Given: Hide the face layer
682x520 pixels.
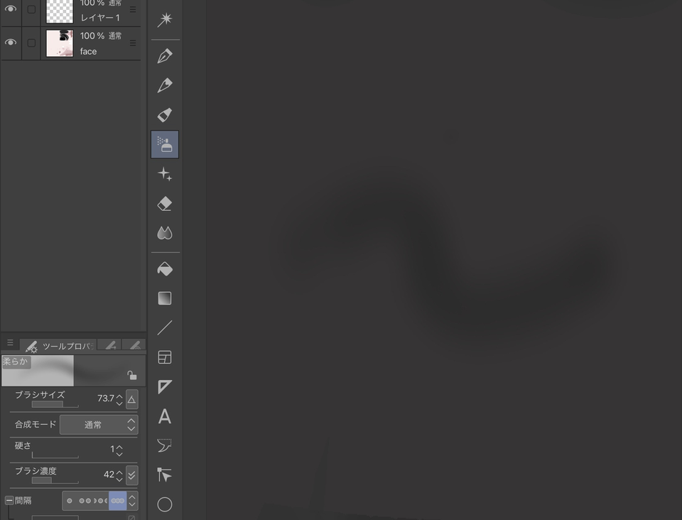Looking at the screenshot, I should (x=11, y=43).
